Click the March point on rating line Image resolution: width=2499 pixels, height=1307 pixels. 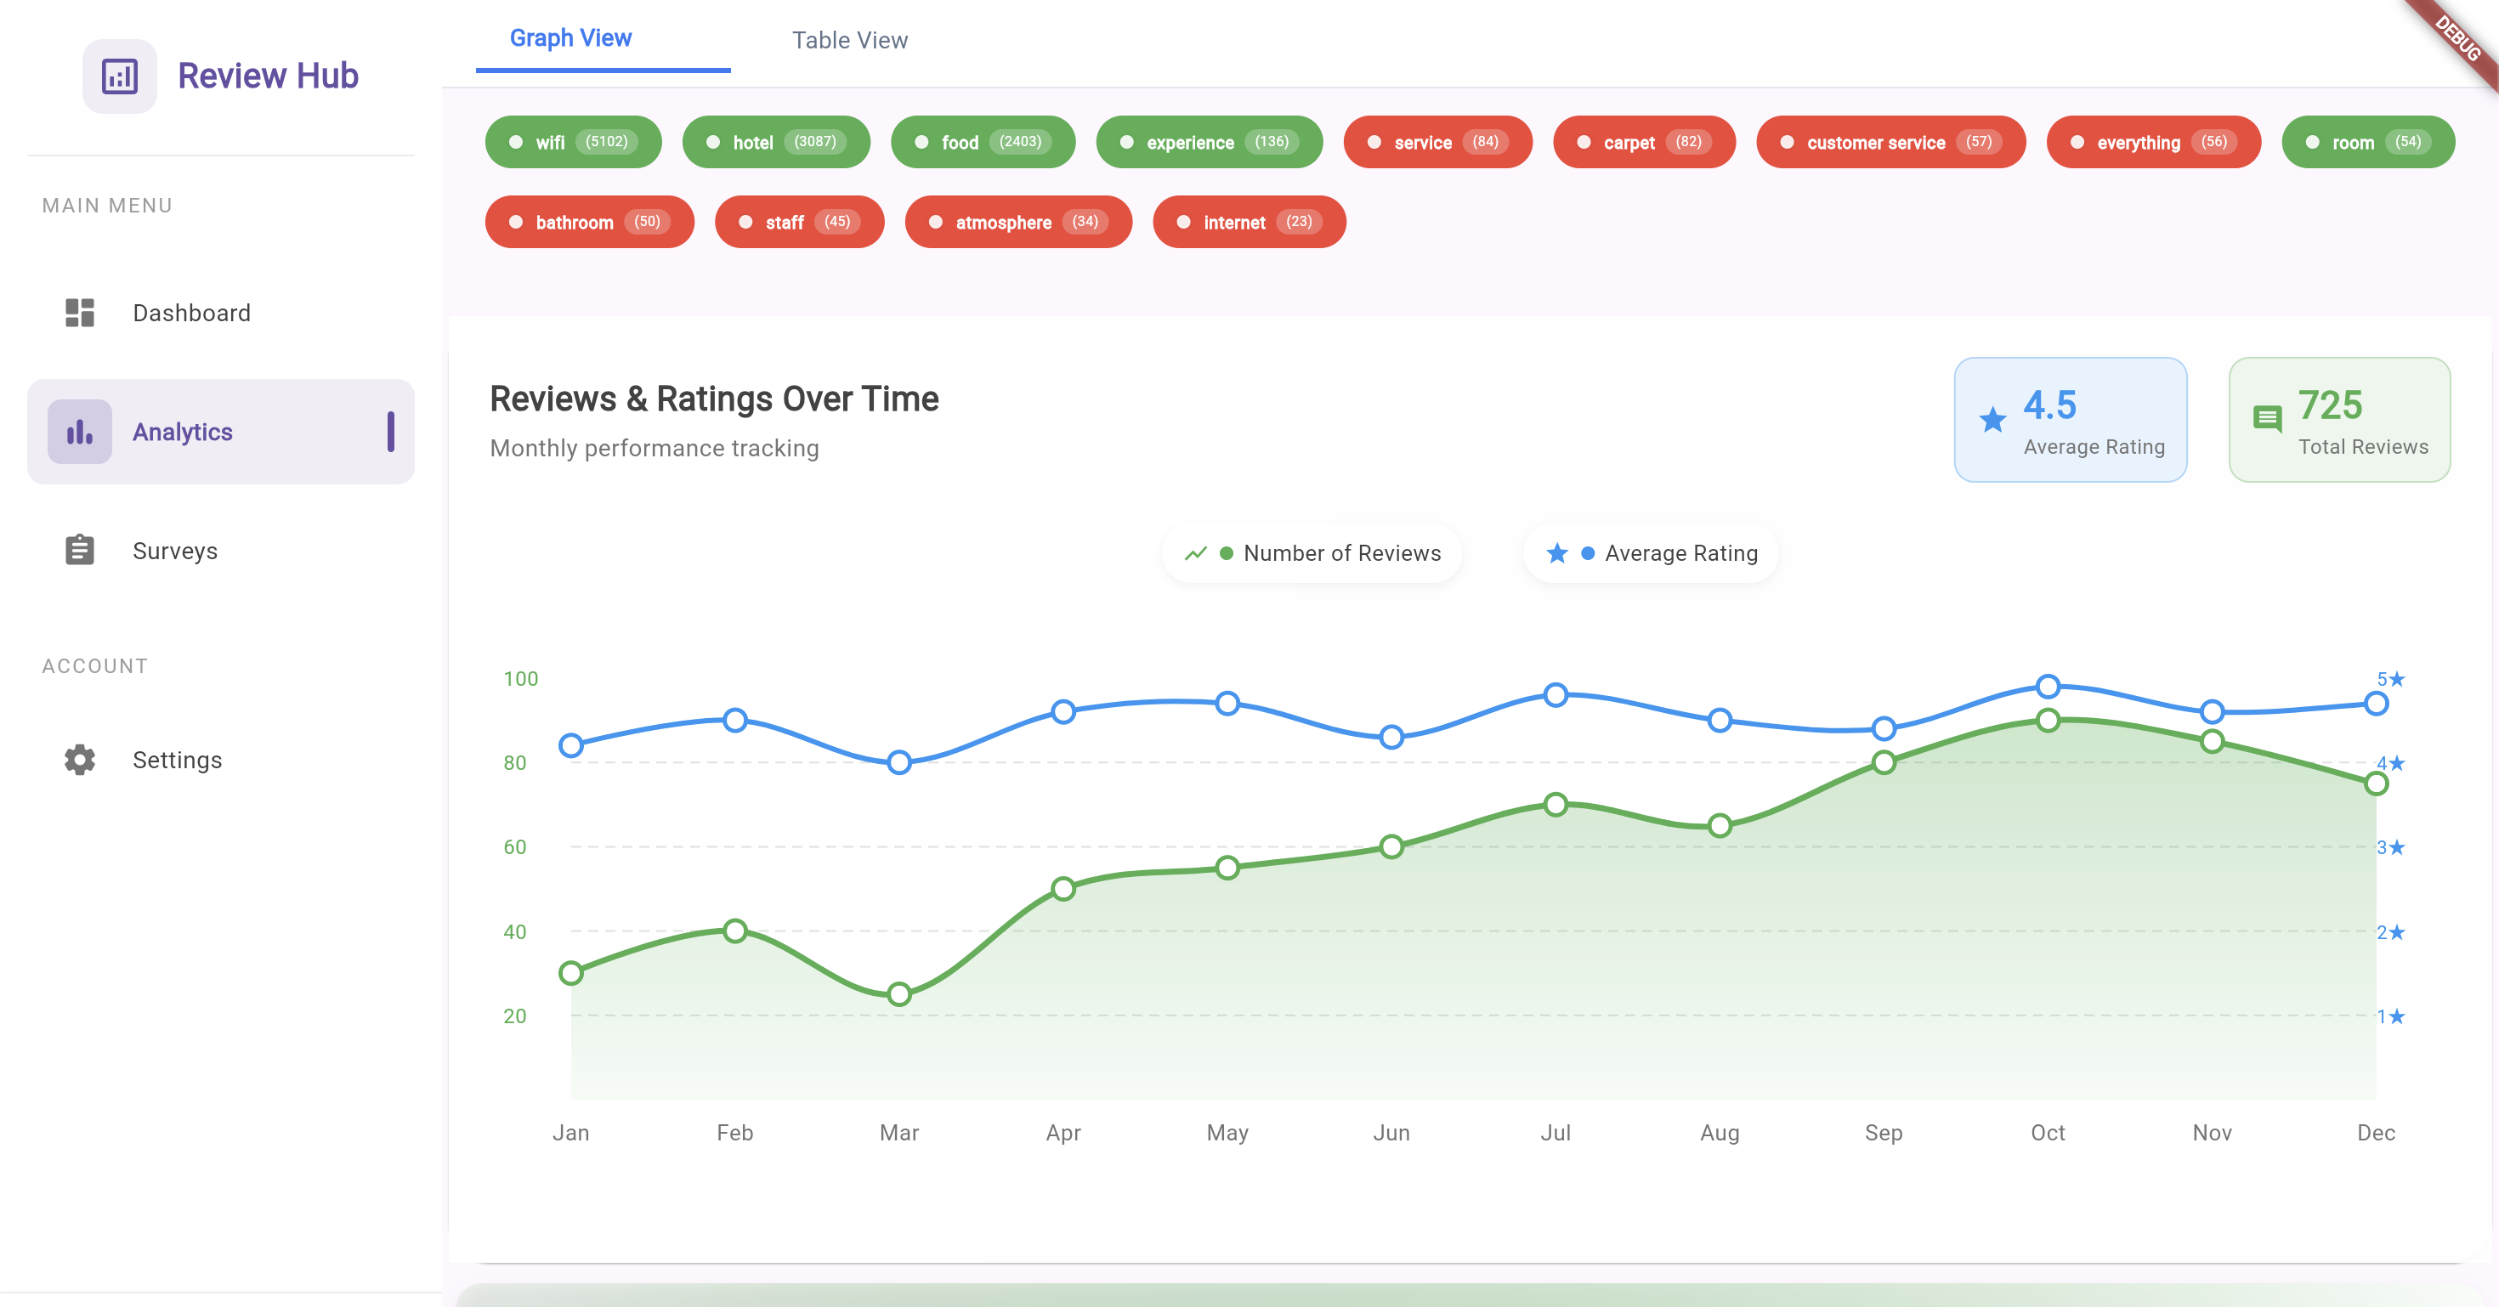899,762
